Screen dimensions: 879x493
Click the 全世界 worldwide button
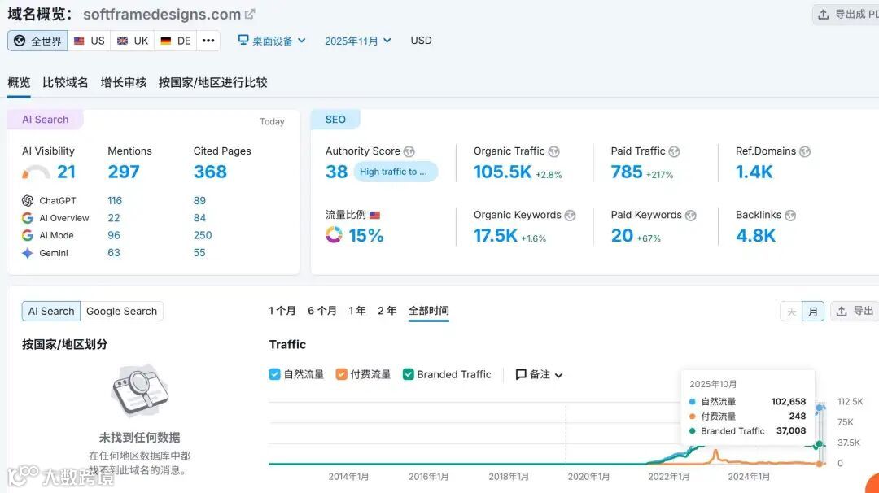37,41
